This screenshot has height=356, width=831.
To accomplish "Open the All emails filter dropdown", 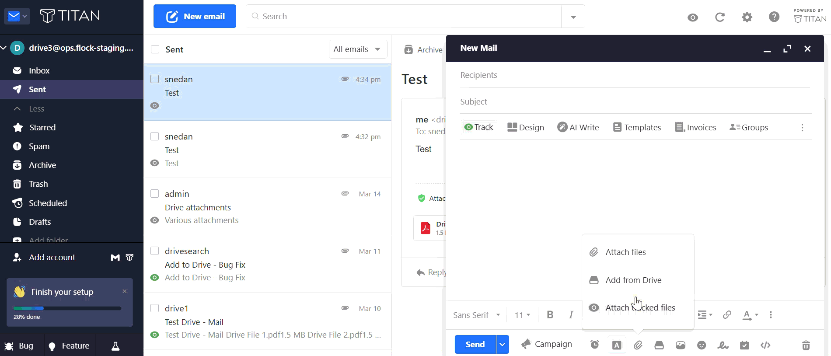I will coord(358,49).
